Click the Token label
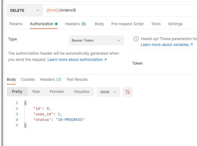This screenshot has width=197, height=146. click(137, 63)
